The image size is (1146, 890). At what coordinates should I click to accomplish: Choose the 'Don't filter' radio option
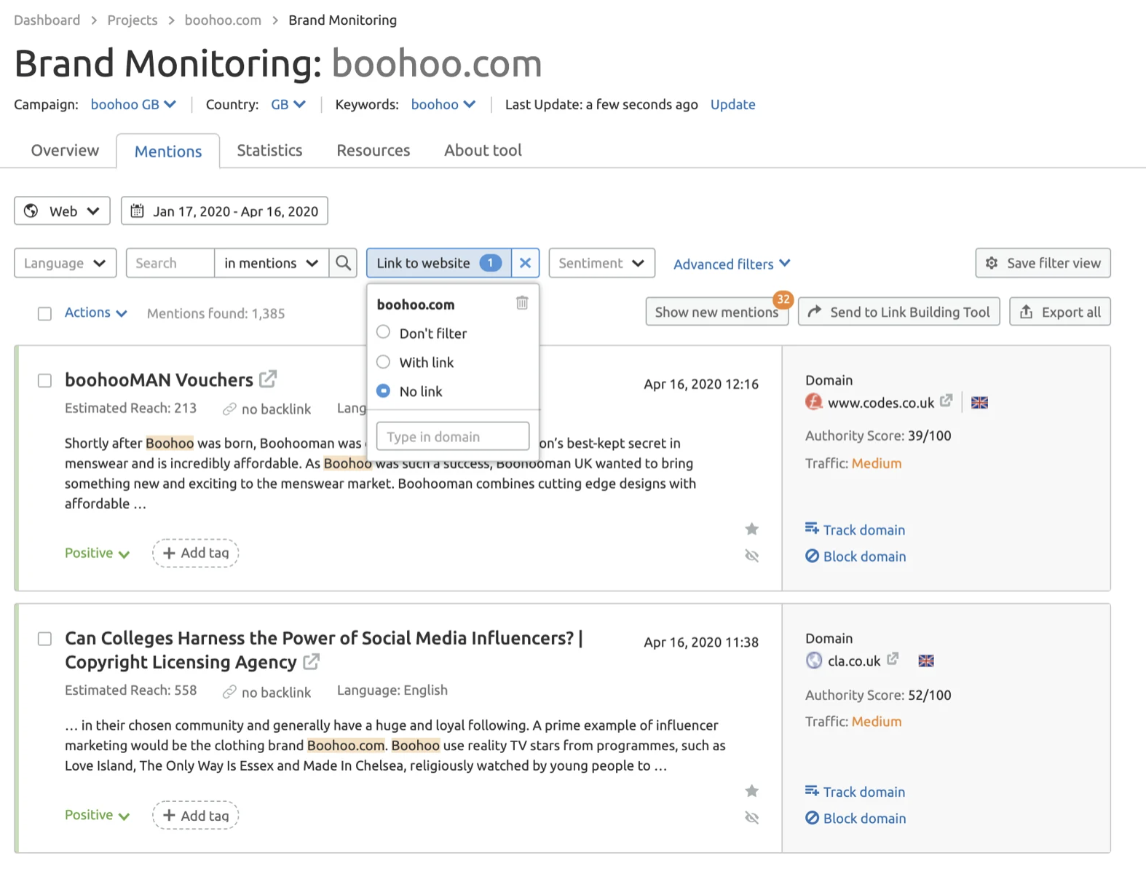[384, 332]
